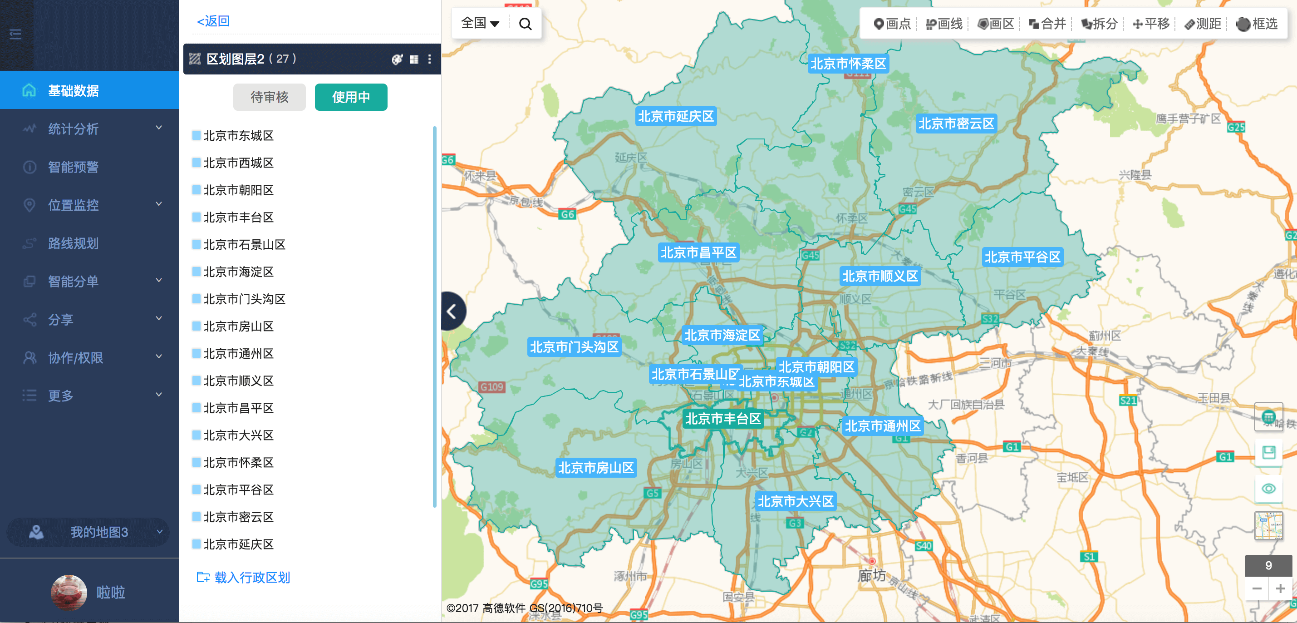Expand the 分享 menu

(89, 319)
